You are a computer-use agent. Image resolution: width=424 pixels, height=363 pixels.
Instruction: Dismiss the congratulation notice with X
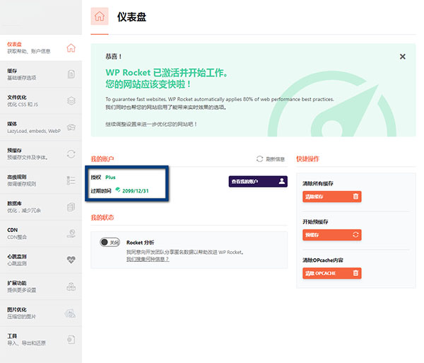(x=403, y=57)
